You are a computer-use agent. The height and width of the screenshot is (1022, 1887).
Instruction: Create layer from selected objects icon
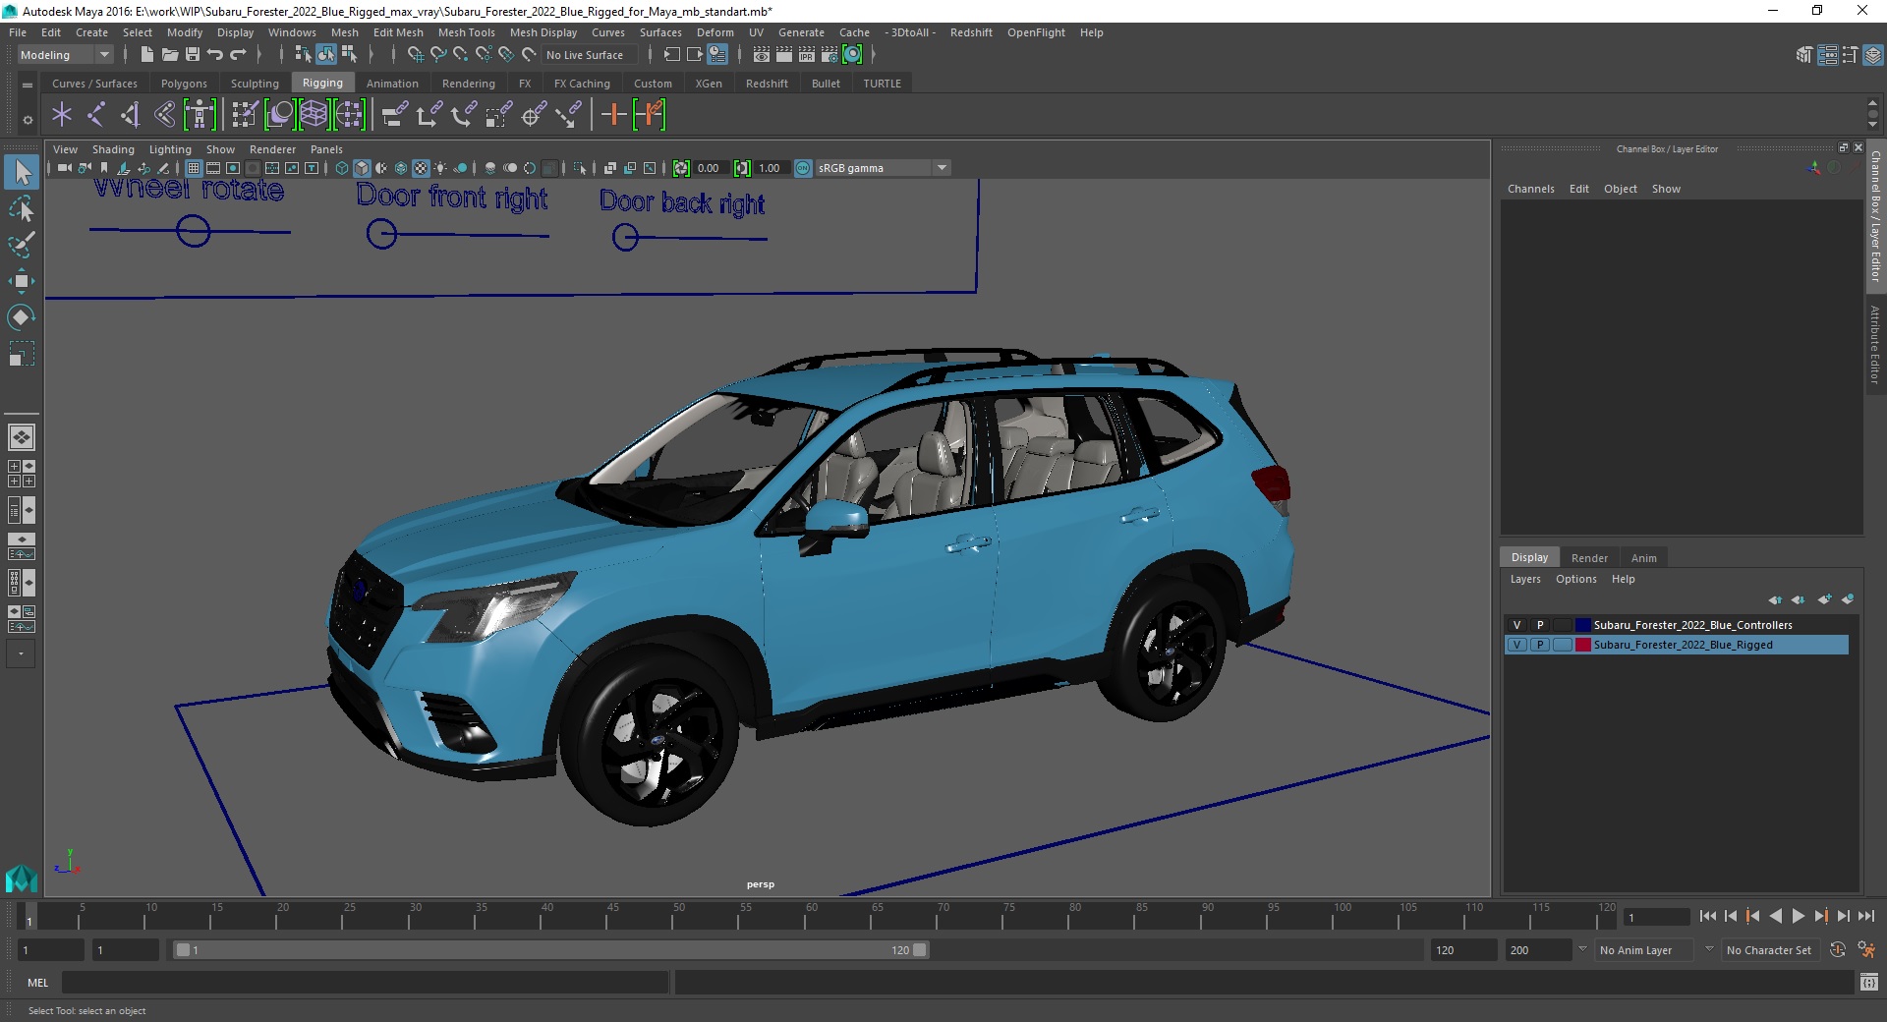pyautogui.click(x=1848, y=599)
